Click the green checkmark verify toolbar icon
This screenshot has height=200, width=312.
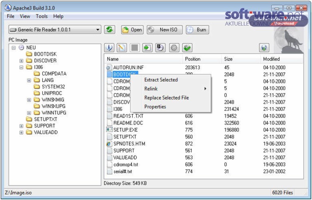(x=187, y=48)
